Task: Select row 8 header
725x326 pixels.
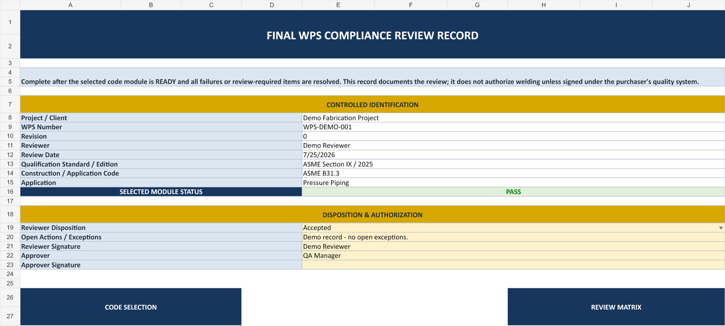Action: [x=10, y=118]
